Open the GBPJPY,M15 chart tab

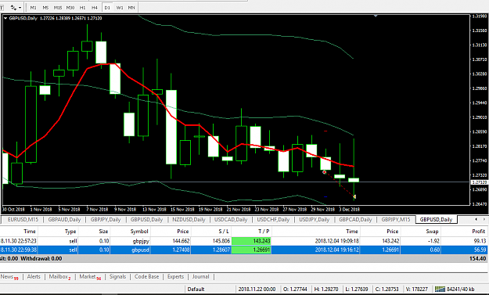coord(396,220)
